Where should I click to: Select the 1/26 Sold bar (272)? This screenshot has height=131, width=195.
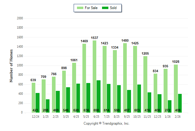(170, 106)
